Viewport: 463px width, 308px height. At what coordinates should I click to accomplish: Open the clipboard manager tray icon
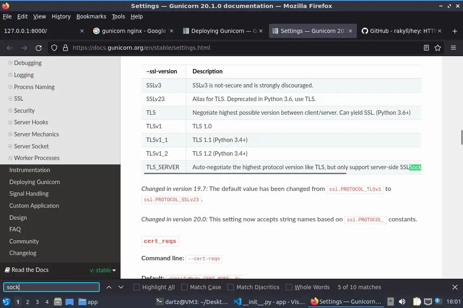tap(417, 302)
